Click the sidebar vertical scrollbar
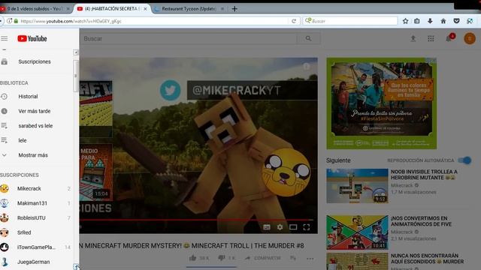The image size is (481, 270). tap(76, 76)
